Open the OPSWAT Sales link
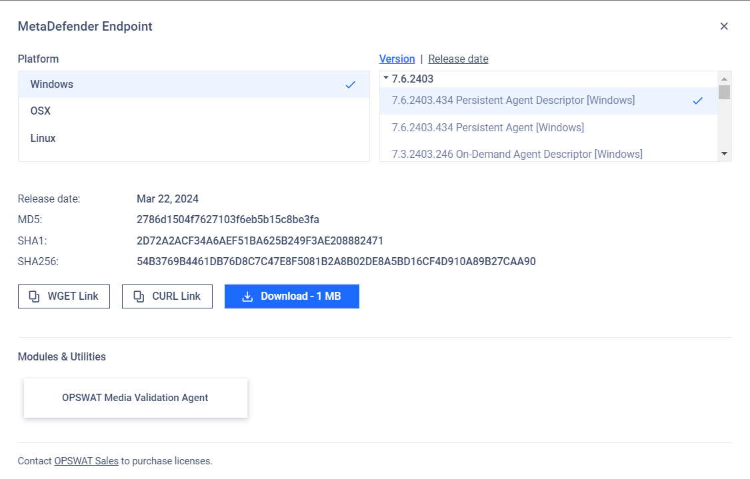 [x=86, y=461]
